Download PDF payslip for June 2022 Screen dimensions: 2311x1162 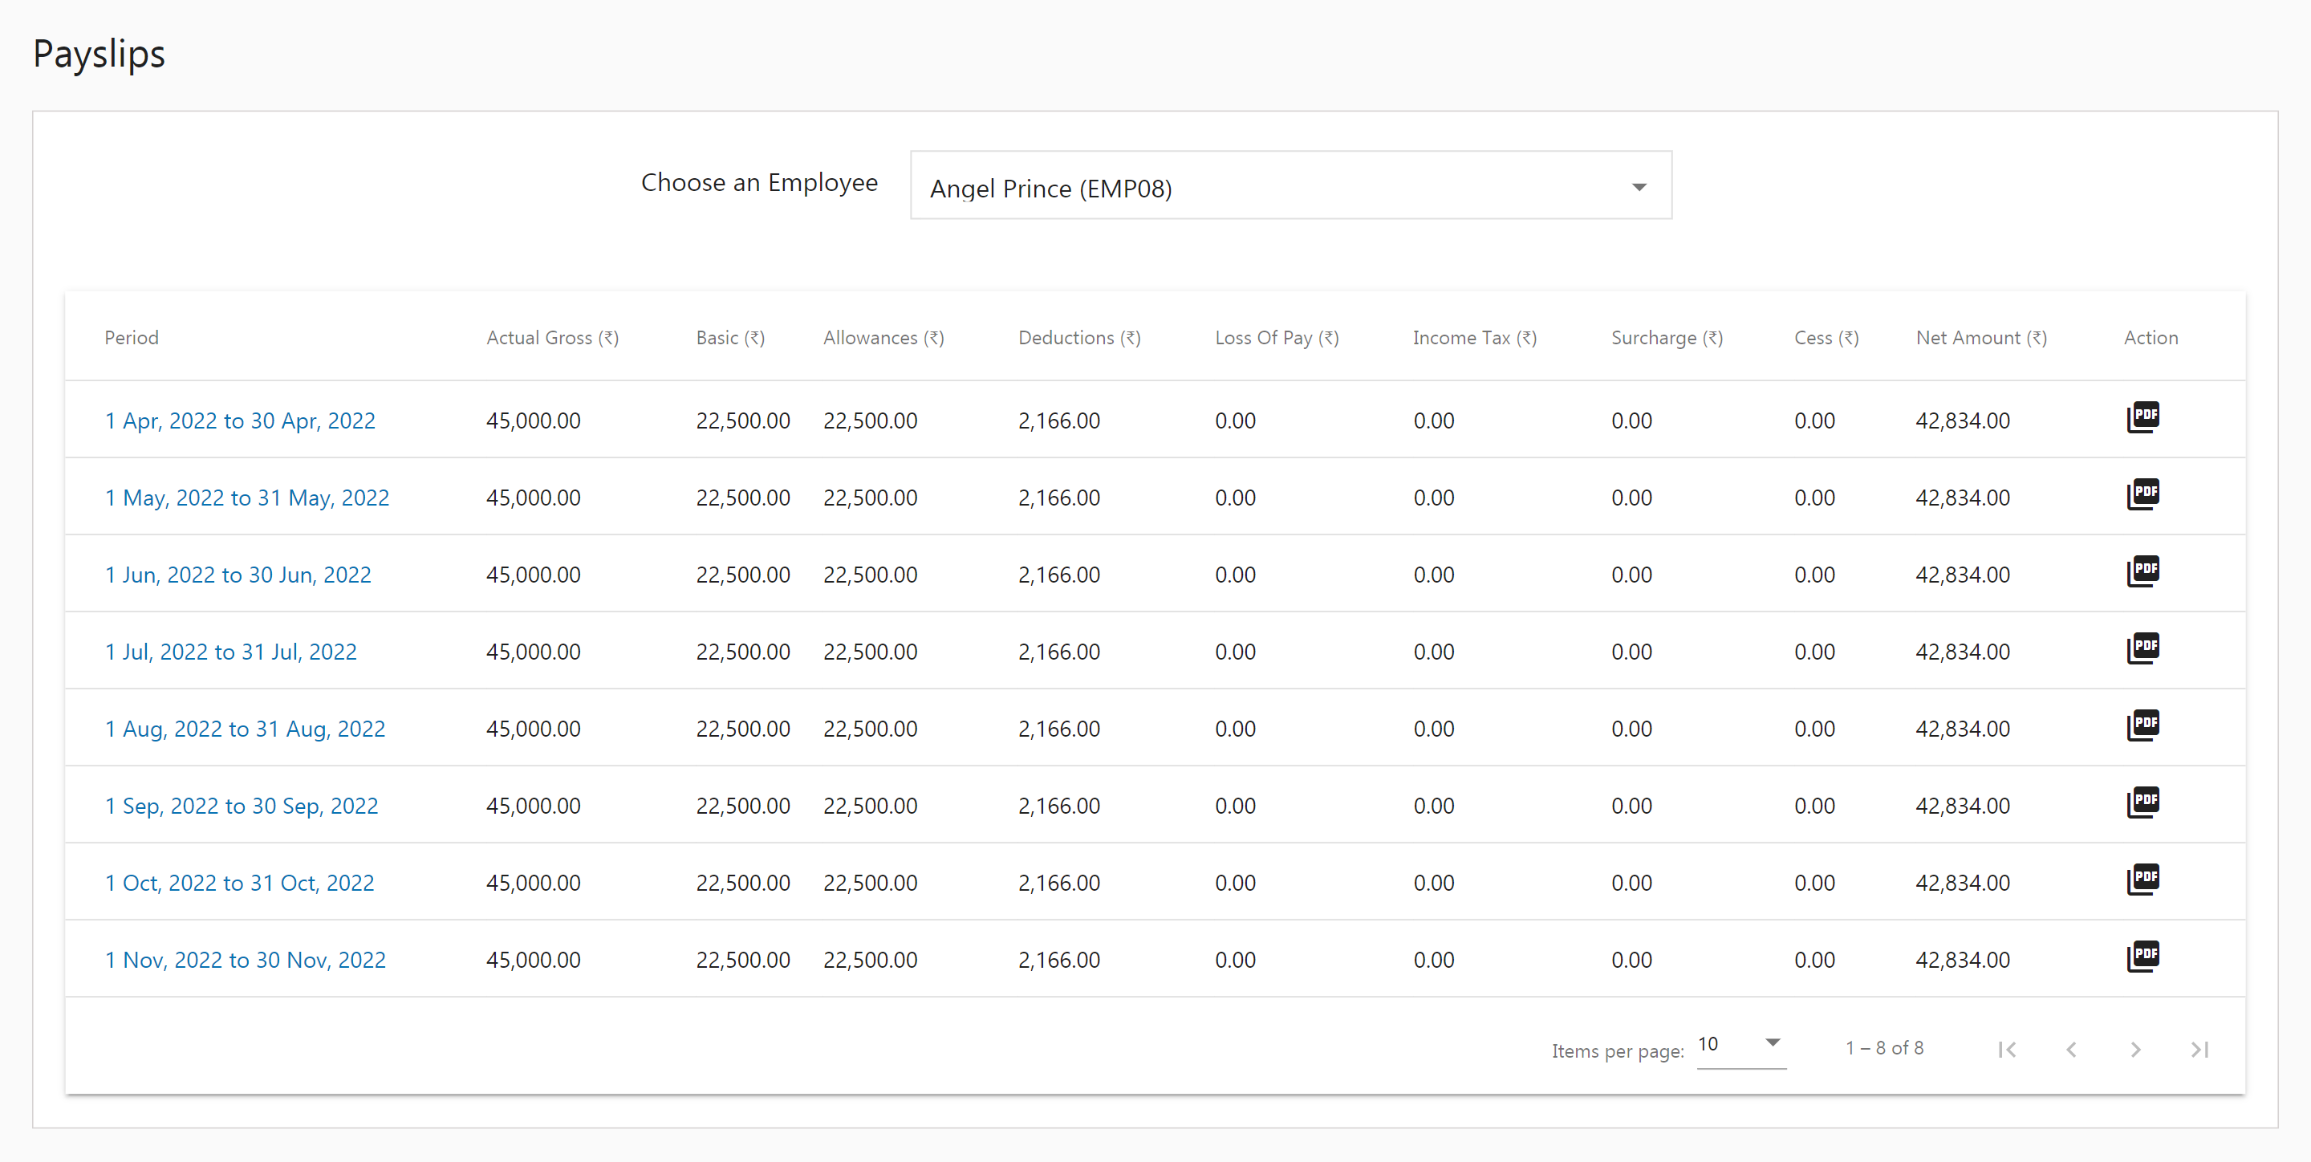tap(2142, 571)
